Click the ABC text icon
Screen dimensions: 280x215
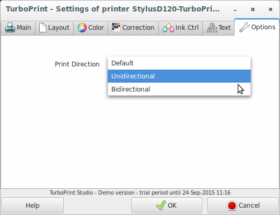212,28
